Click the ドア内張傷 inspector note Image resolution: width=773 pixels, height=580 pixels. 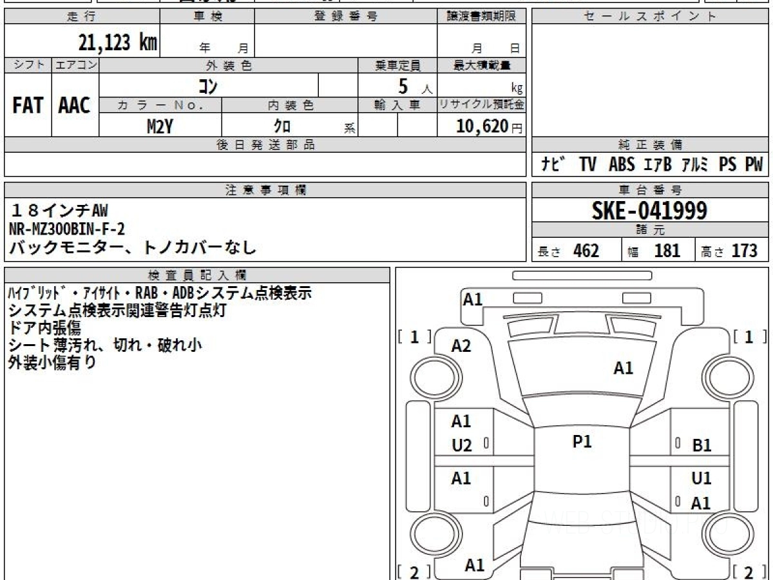coord(44,328)
